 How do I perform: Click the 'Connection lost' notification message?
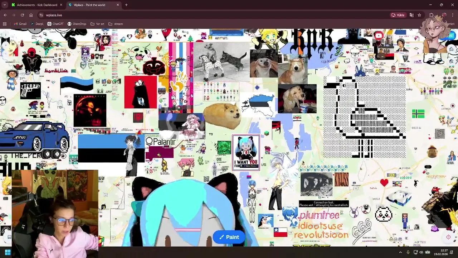[323, 204]
